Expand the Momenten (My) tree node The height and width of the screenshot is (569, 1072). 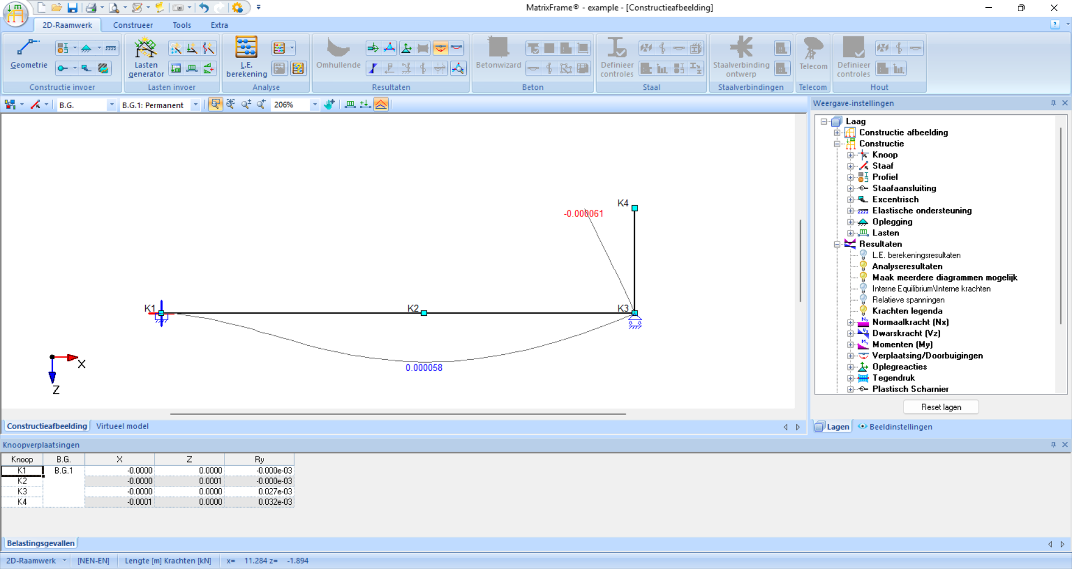coord(850,345)
